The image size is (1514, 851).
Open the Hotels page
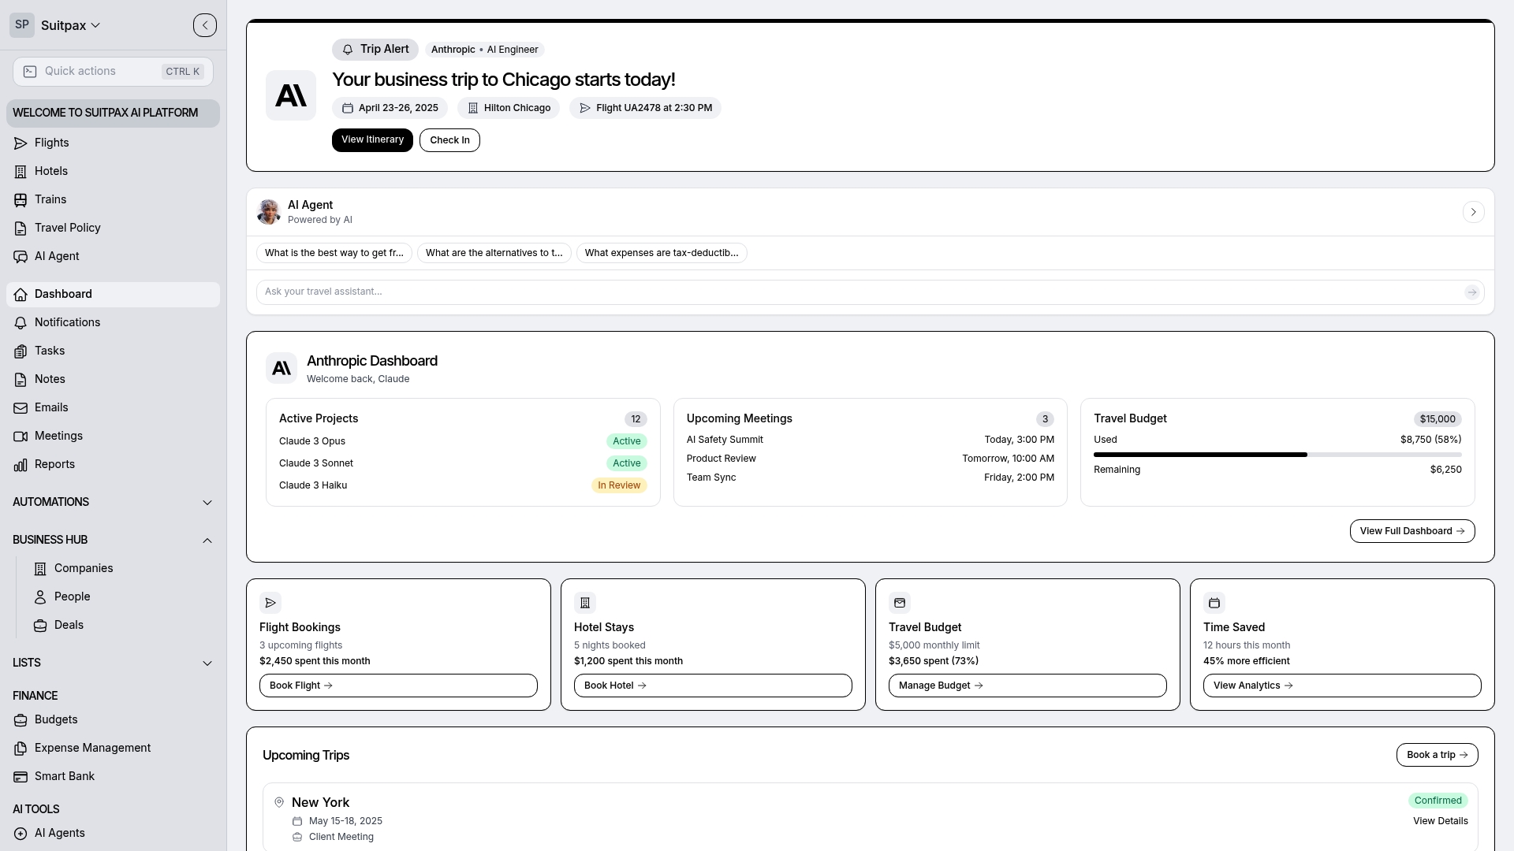point(113,172)
